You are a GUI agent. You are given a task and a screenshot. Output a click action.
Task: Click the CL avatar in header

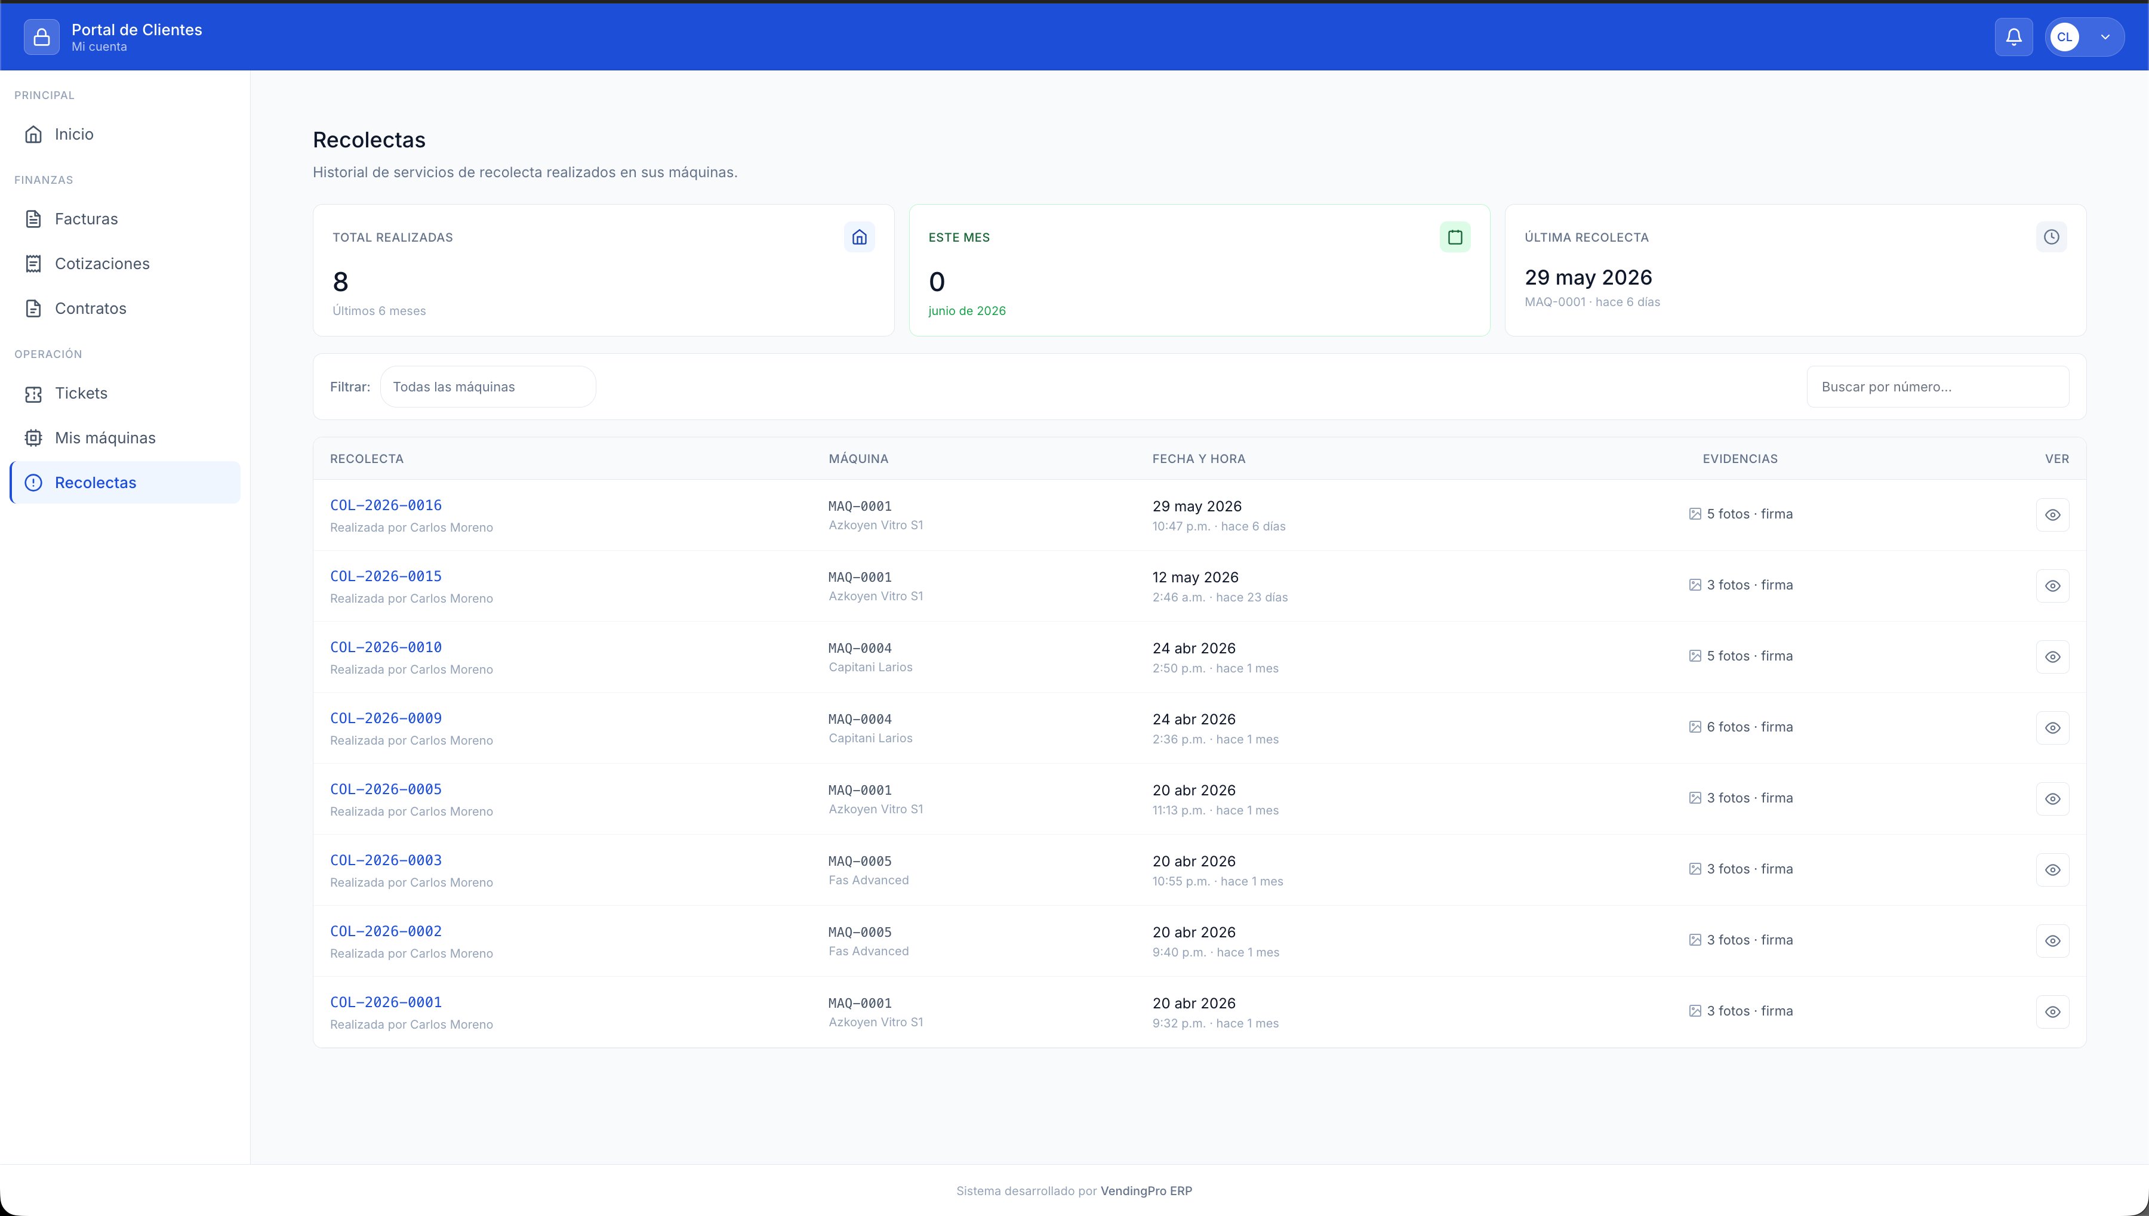2065,37
